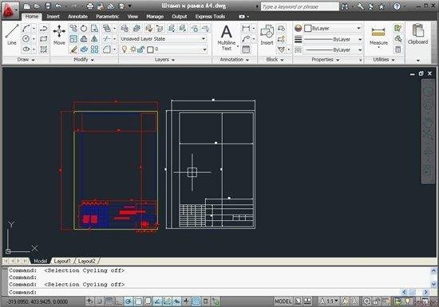This screenshot has width=439, height=307.
Task: Open Layer Properties manager
Action: (125, 28)
